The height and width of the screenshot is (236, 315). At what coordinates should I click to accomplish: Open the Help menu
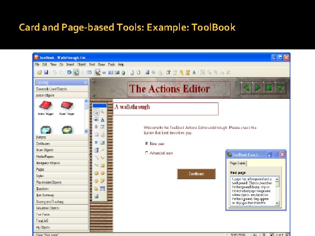(x=121, y=64)
